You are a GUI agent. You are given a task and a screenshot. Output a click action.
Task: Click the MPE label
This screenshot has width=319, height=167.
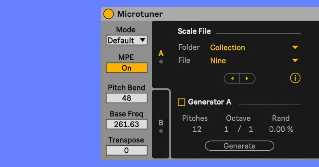pos(126,57)
